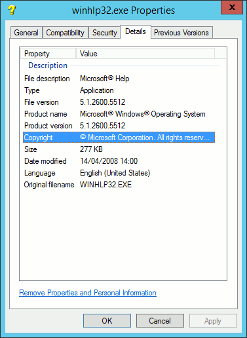Open Remove Properties and Personal Information link
Screen dimensions: 247x338
[88, 293]
